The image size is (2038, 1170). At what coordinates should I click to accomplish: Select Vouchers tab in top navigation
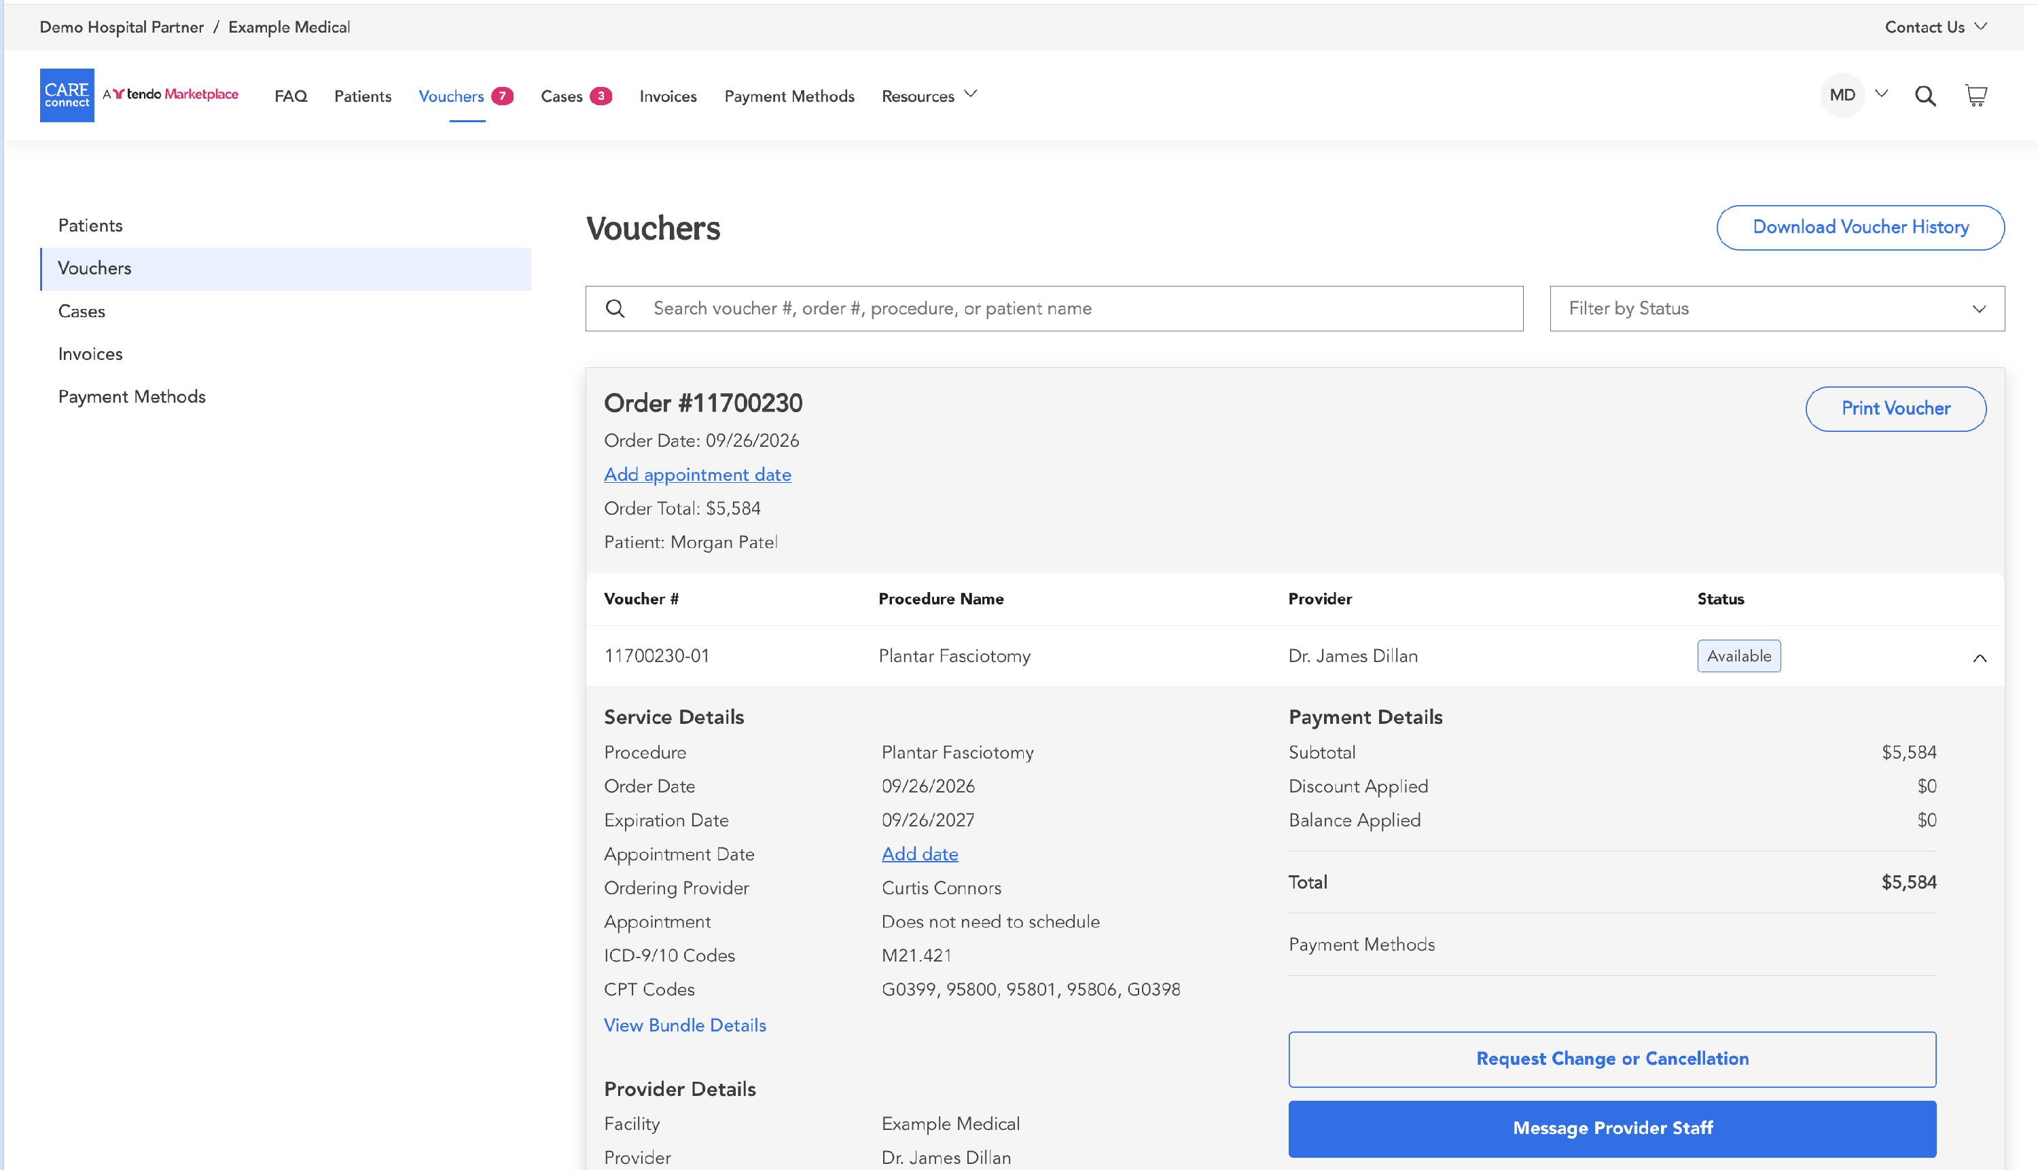click(x=451, y=96)
